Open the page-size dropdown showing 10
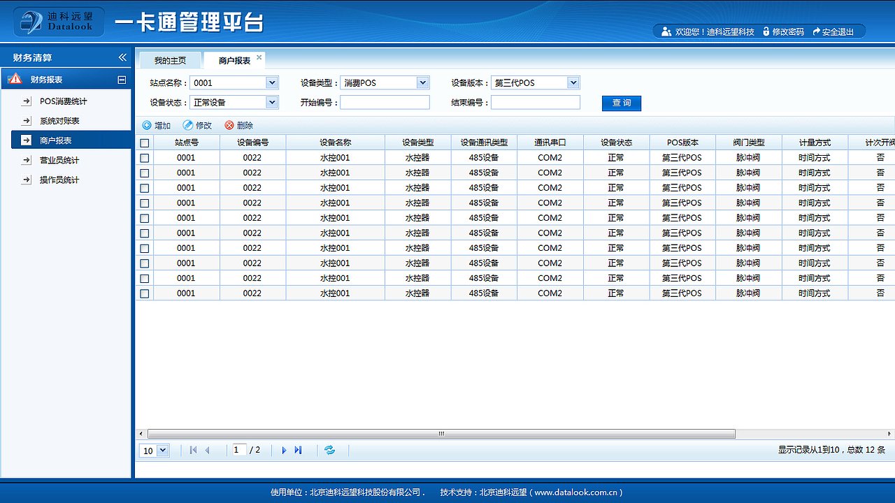The width and height of the screenshot is (895, 503). click(x=155, y=451)
